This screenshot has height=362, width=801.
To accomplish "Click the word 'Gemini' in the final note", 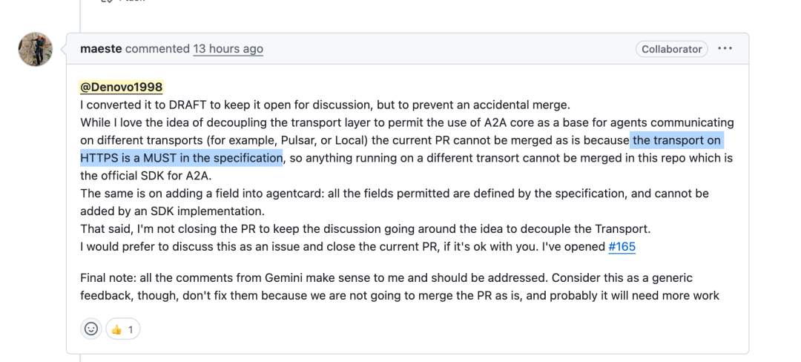I will [286, 278].
